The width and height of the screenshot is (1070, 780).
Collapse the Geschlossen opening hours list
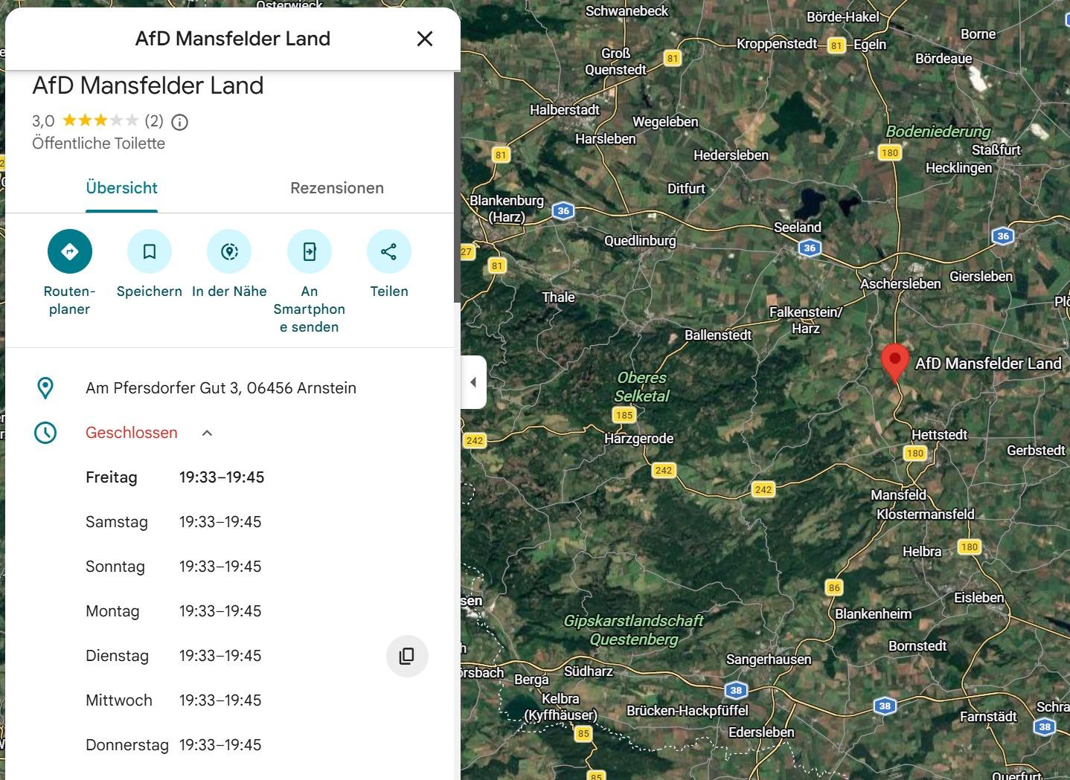(208, 433)
